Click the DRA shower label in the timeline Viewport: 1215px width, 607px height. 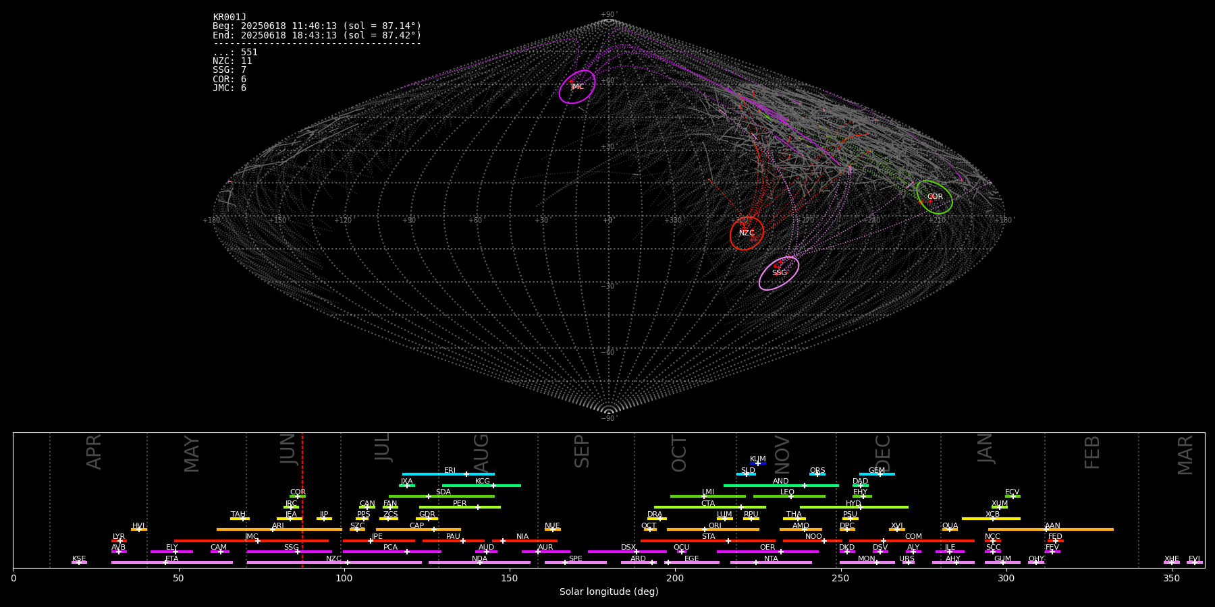tap(655, 515)
